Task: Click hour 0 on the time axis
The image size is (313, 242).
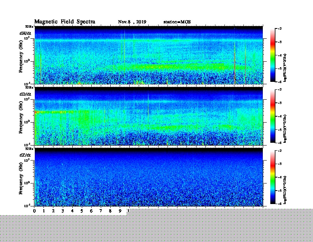Action: click(34, 211)
